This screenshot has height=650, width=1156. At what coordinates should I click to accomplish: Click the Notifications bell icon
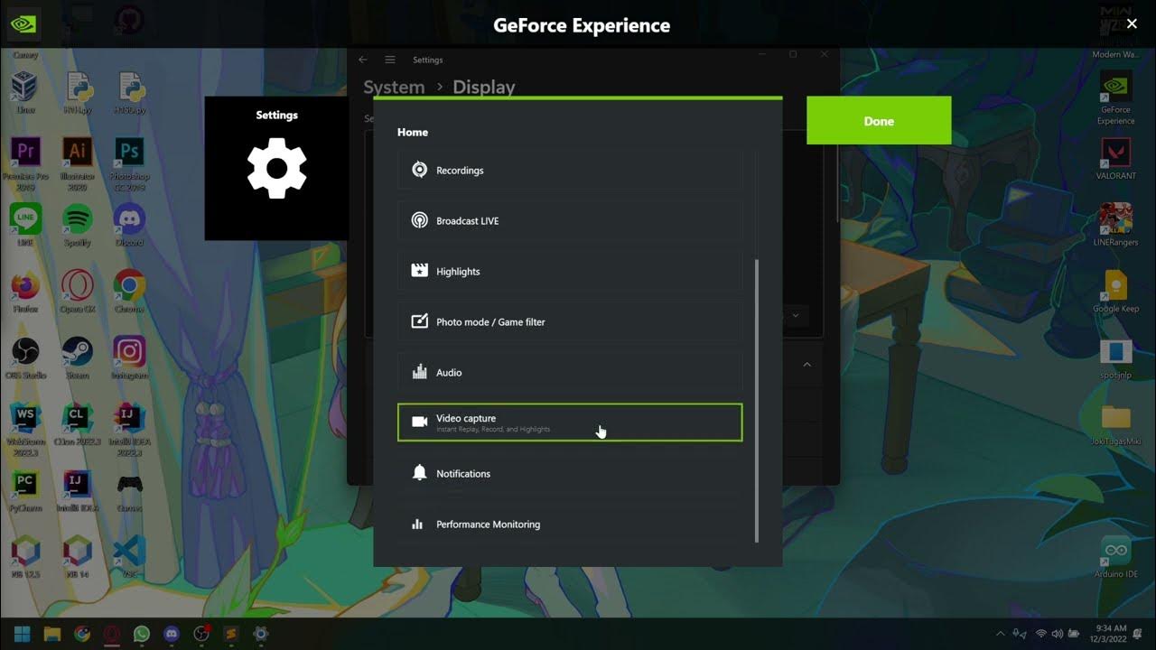pos(419,473)
